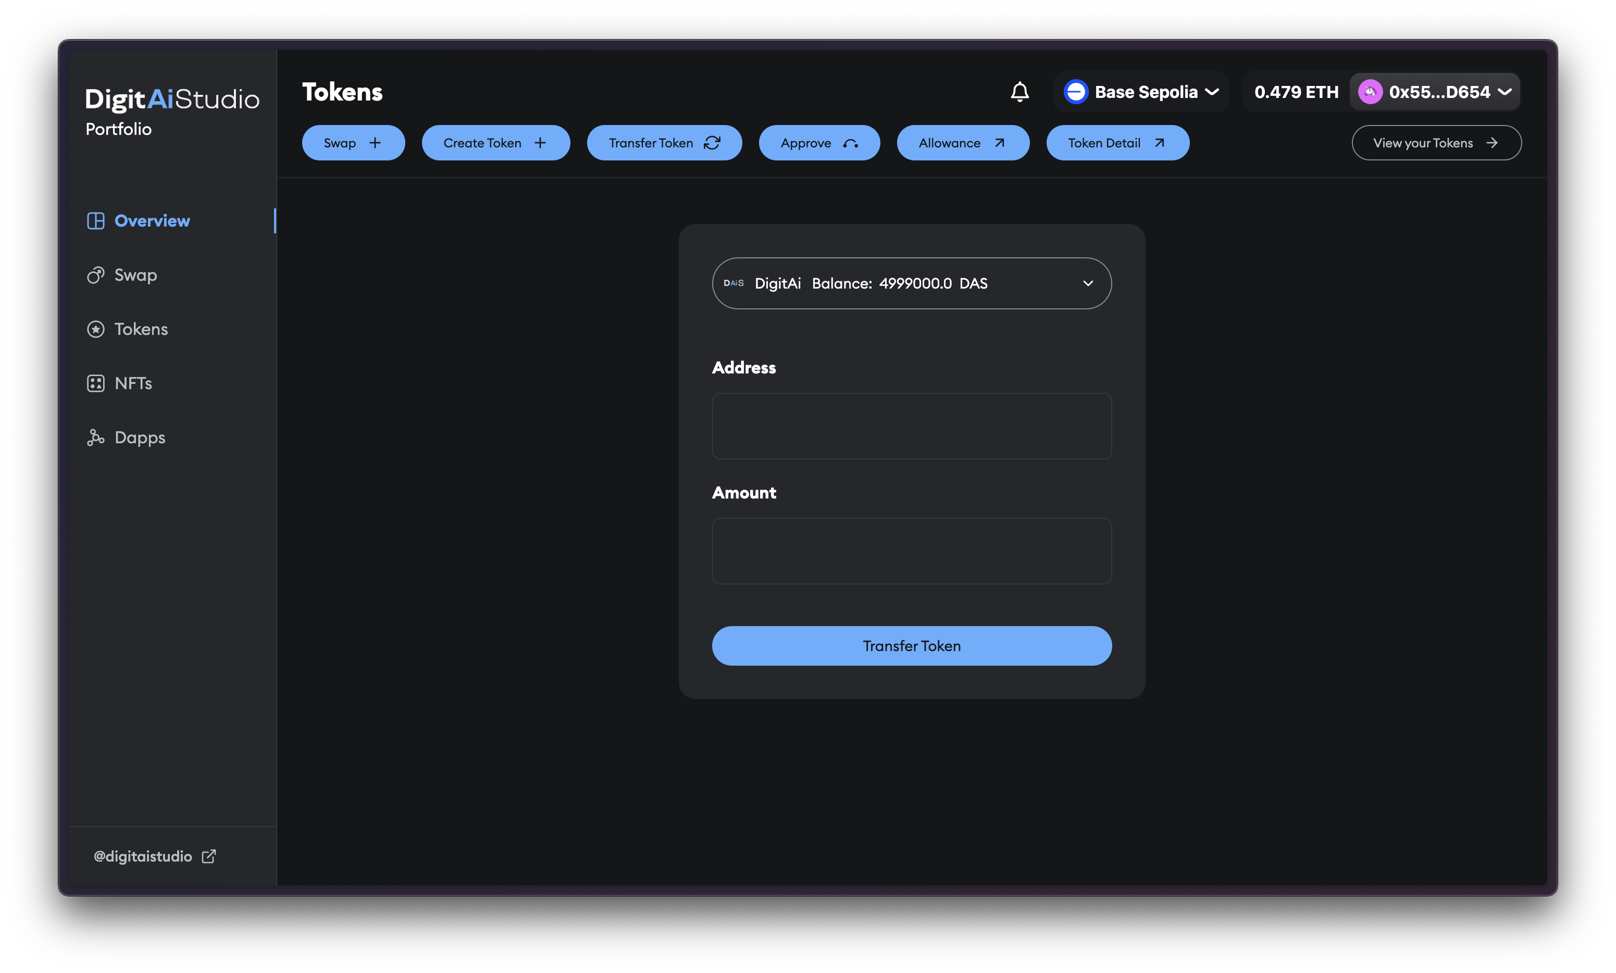Image resolution: width=1616 pixels, height=973 pixels.
Task: Click the external link icon beside @digitaistudio
Action: [208, 856]
